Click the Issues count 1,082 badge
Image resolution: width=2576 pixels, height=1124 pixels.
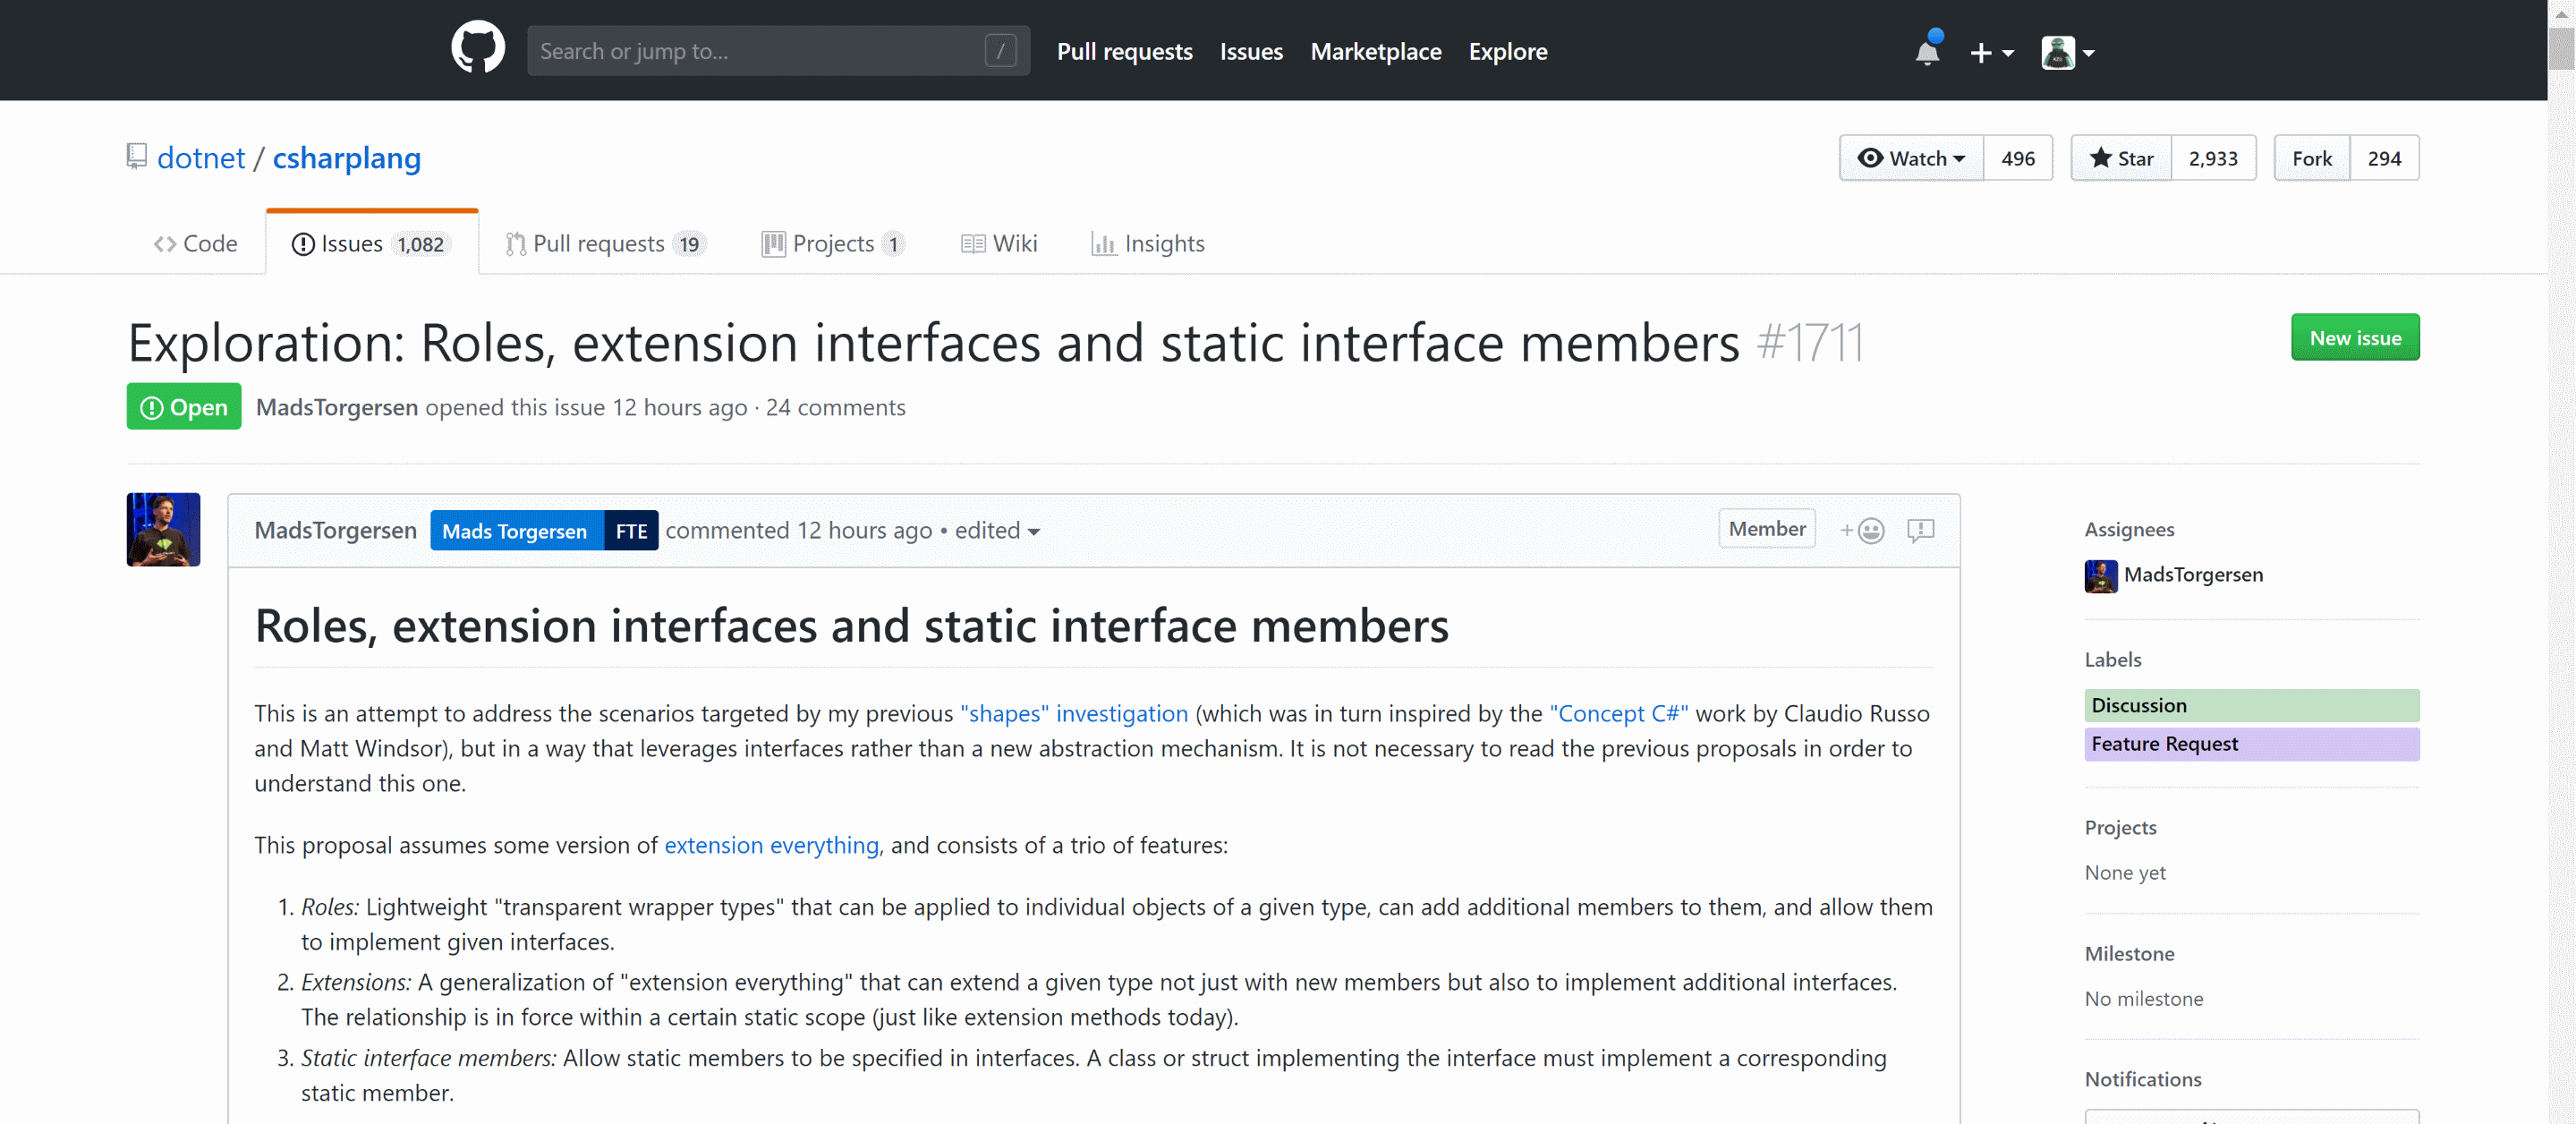[421, 244]
